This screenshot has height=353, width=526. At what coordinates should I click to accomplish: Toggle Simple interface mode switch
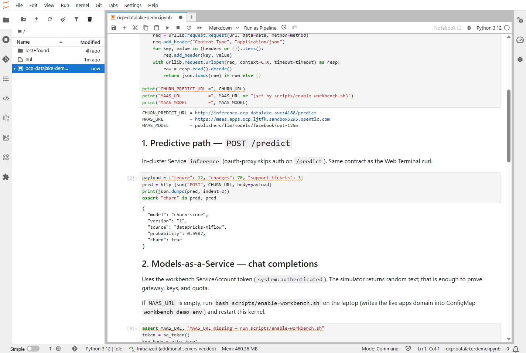pos(33,349)
